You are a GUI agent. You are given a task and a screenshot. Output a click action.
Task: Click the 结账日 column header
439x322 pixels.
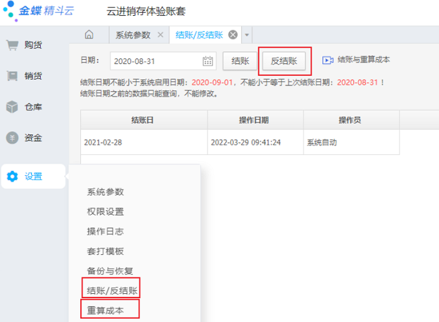(x=144, y=119)
